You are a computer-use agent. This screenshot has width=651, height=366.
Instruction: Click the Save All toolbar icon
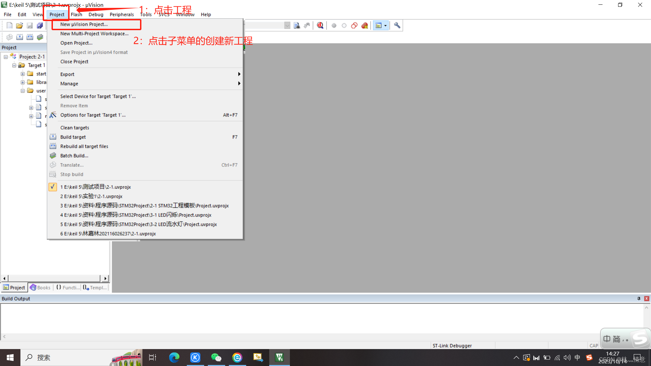click(40, 25)
